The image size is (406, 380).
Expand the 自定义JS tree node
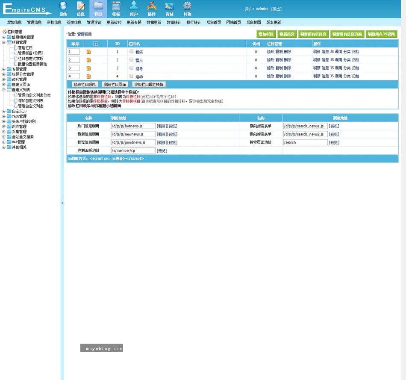[4, 111]
